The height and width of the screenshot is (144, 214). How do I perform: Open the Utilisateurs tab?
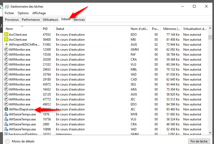(50, 20)
